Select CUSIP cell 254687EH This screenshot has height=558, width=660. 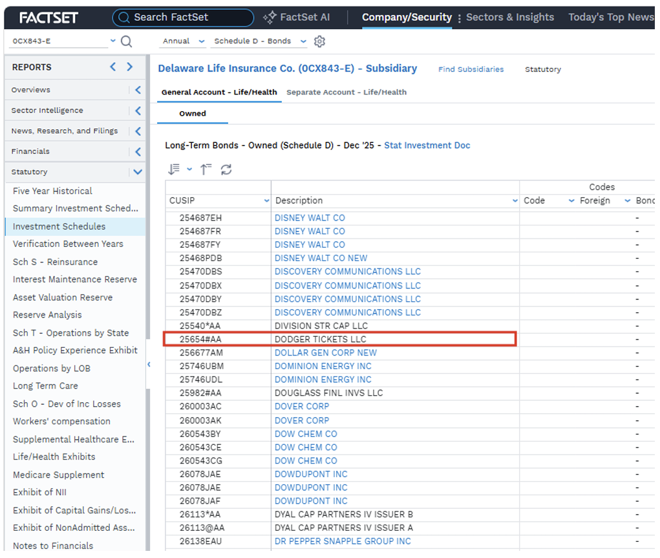click(218, 218)
